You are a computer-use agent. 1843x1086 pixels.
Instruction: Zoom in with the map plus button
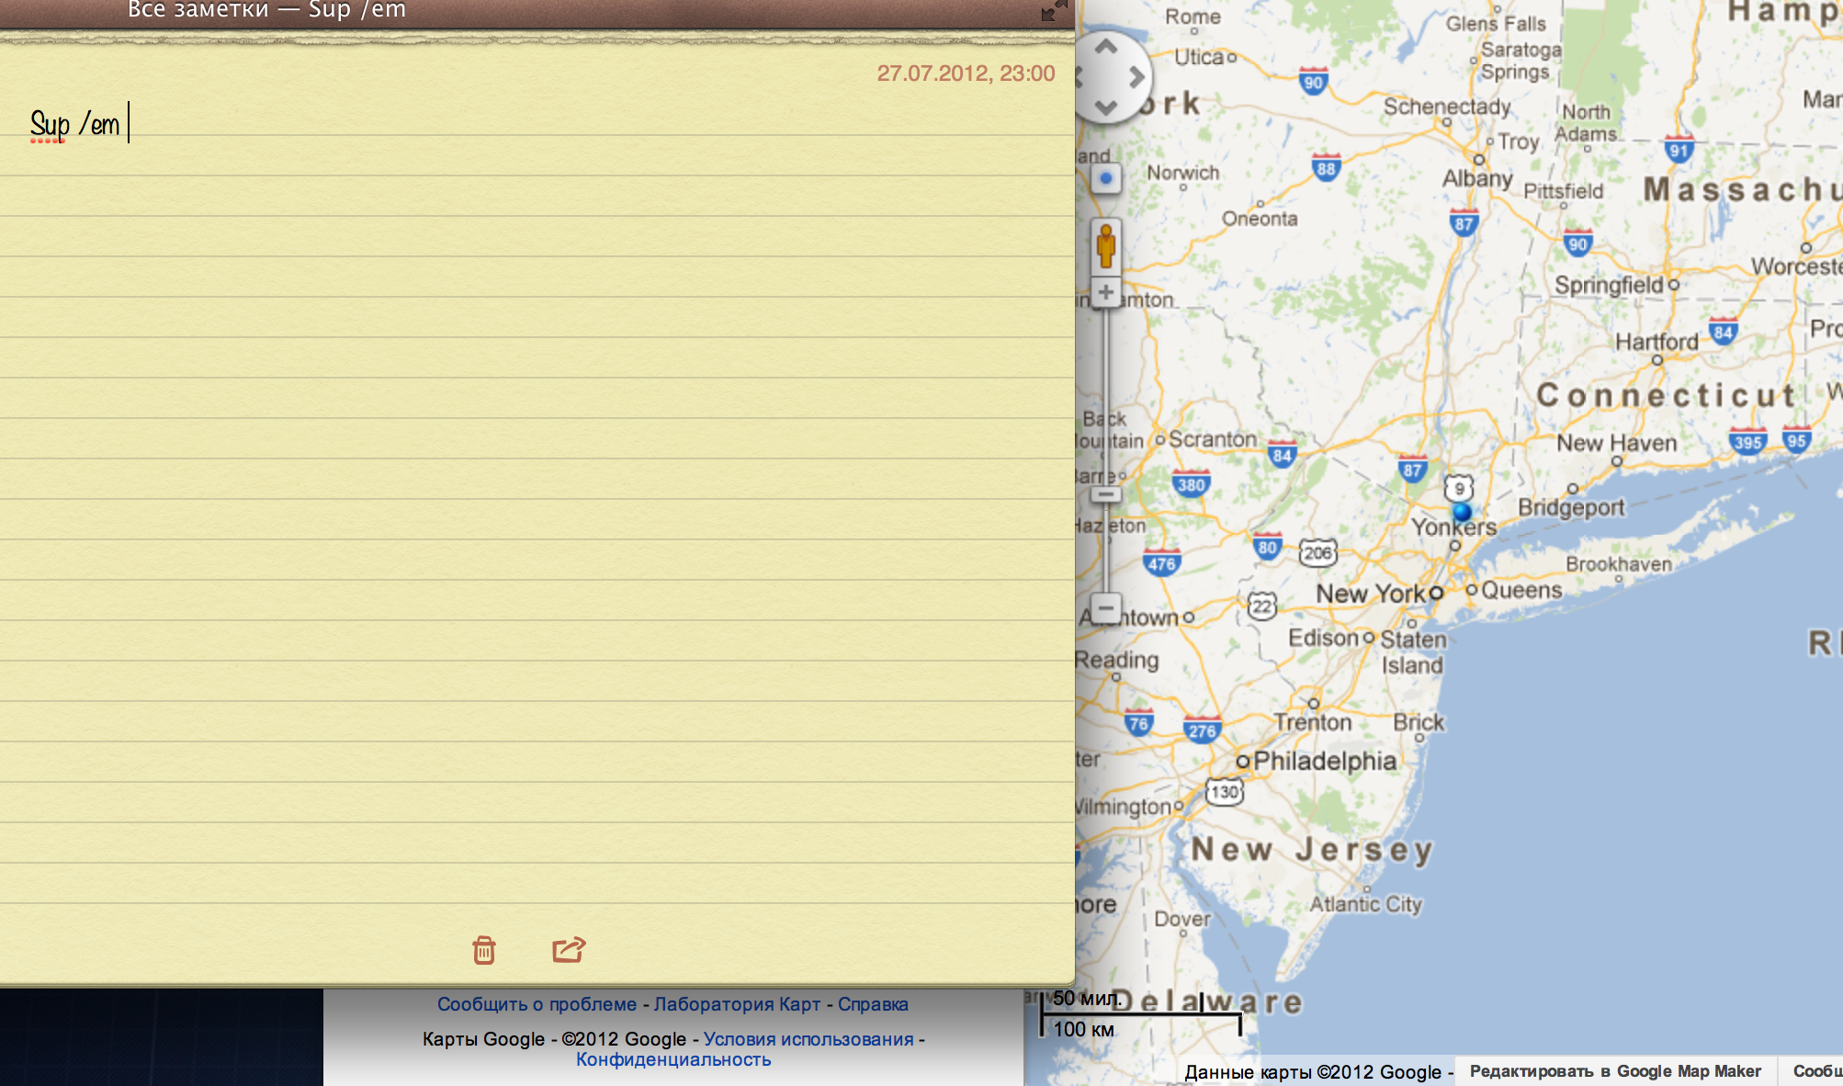1106,292
